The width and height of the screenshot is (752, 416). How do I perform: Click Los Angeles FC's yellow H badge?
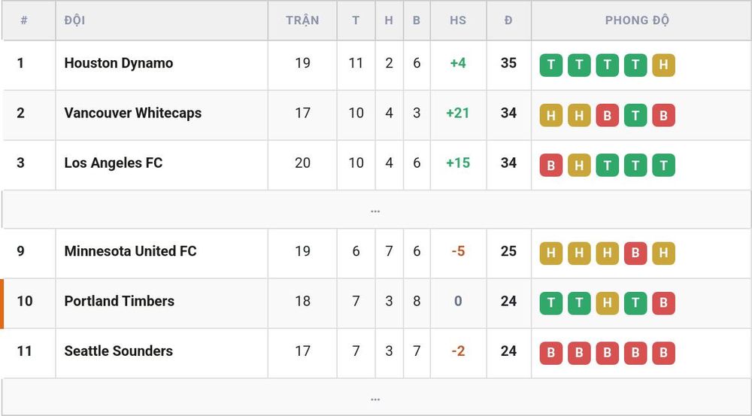[x=579, y=165]
